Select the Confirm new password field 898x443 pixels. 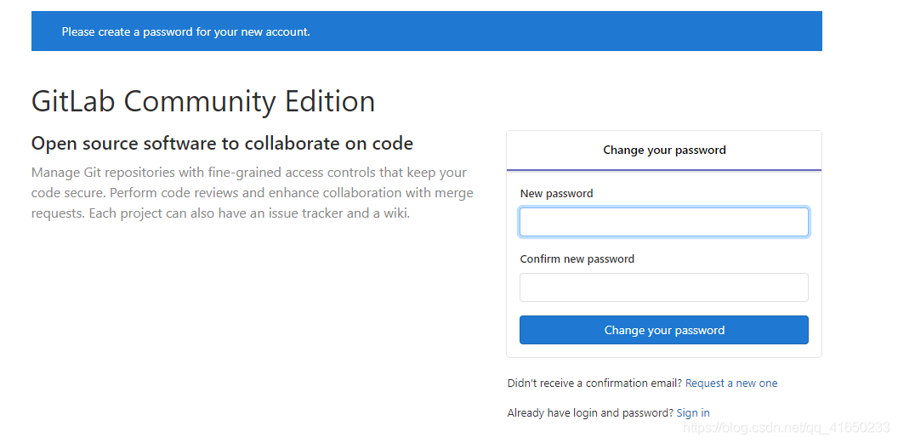point(664,287)
